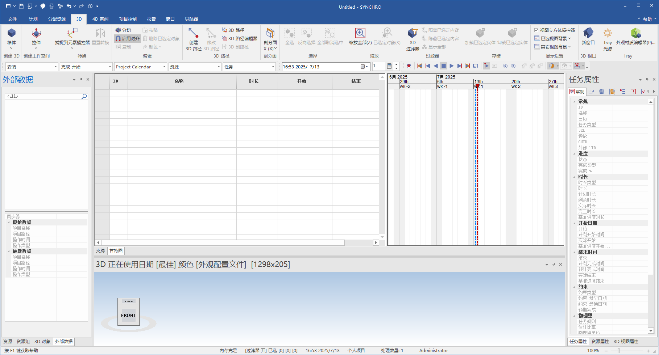The width and height of the screenshot is (659, 355).
Task: Switch to the 甘特图 tab
Action: click(115, 250)
